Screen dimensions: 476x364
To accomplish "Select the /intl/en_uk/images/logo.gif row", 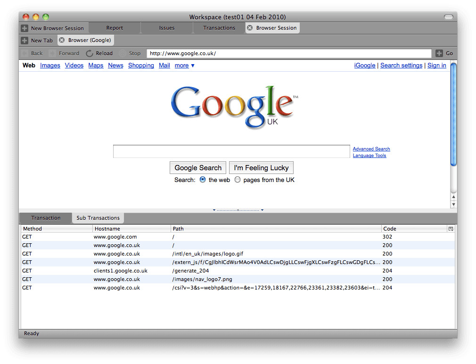I will (238, 254).
